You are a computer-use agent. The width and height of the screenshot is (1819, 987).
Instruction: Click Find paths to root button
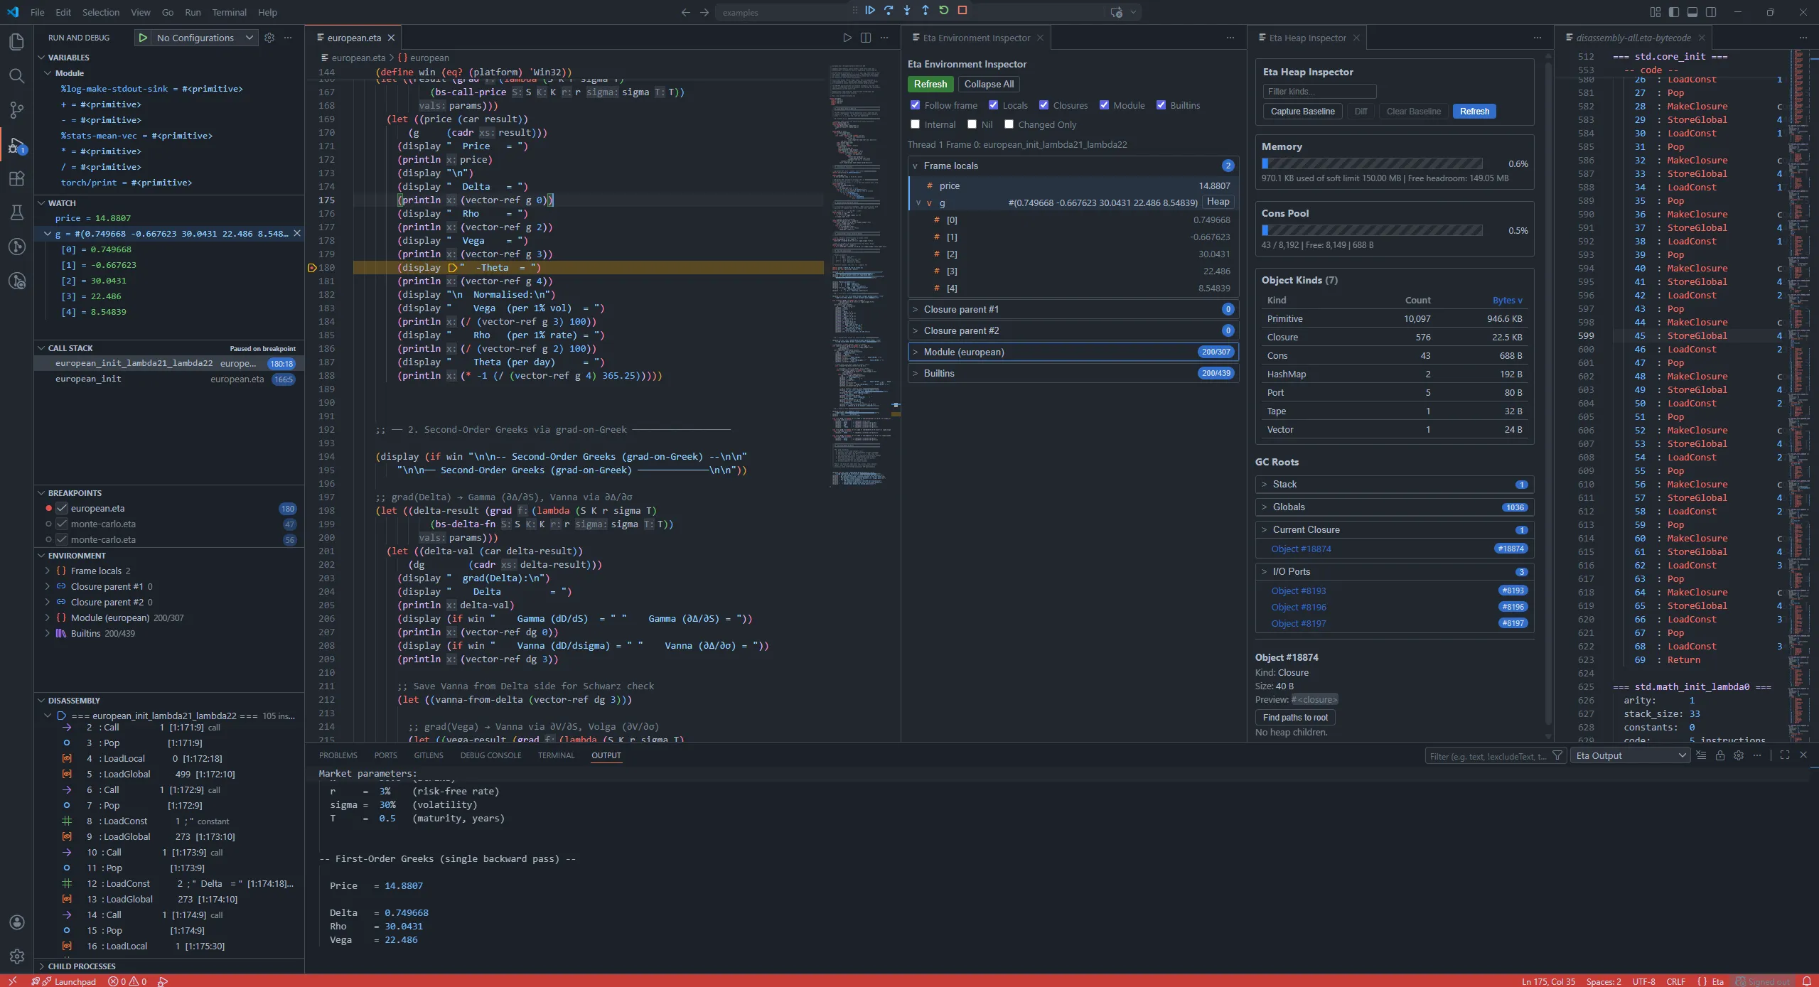pos(1295,718)
